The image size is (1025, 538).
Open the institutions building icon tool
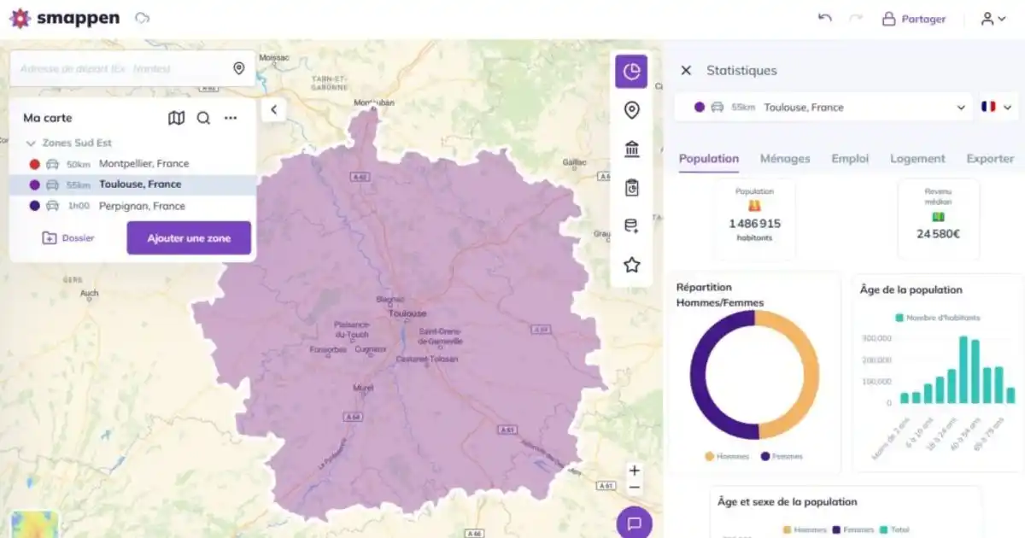[631, 149]
